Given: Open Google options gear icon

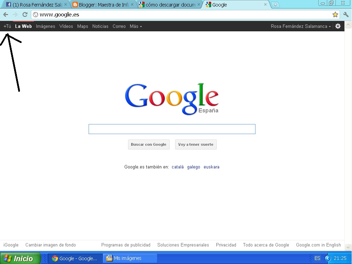Looking at the screenshot, I should pos(338,26).
